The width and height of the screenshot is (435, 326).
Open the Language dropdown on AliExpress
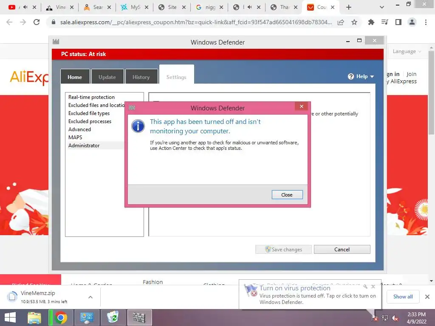tap(407, 51)
